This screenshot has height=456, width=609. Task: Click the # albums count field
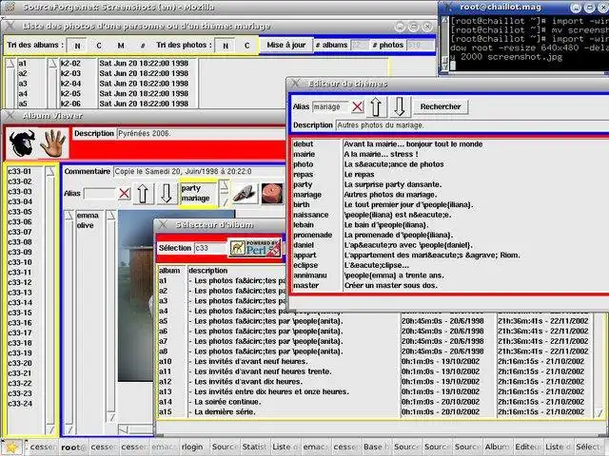click(360, 45)
